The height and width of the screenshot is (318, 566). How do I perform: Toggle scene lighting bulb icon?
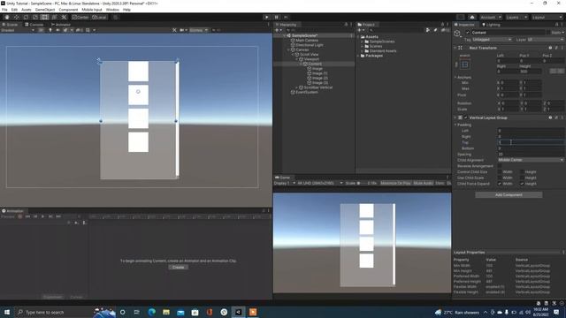click(x=50, y=30)
